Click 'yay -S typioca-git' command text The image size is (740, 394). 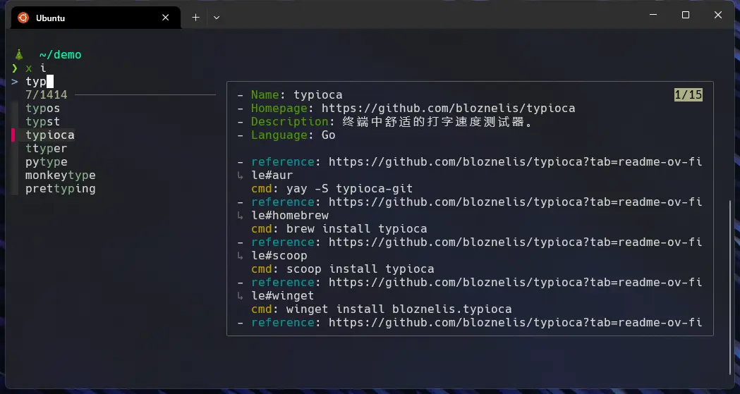pos(349,188)
